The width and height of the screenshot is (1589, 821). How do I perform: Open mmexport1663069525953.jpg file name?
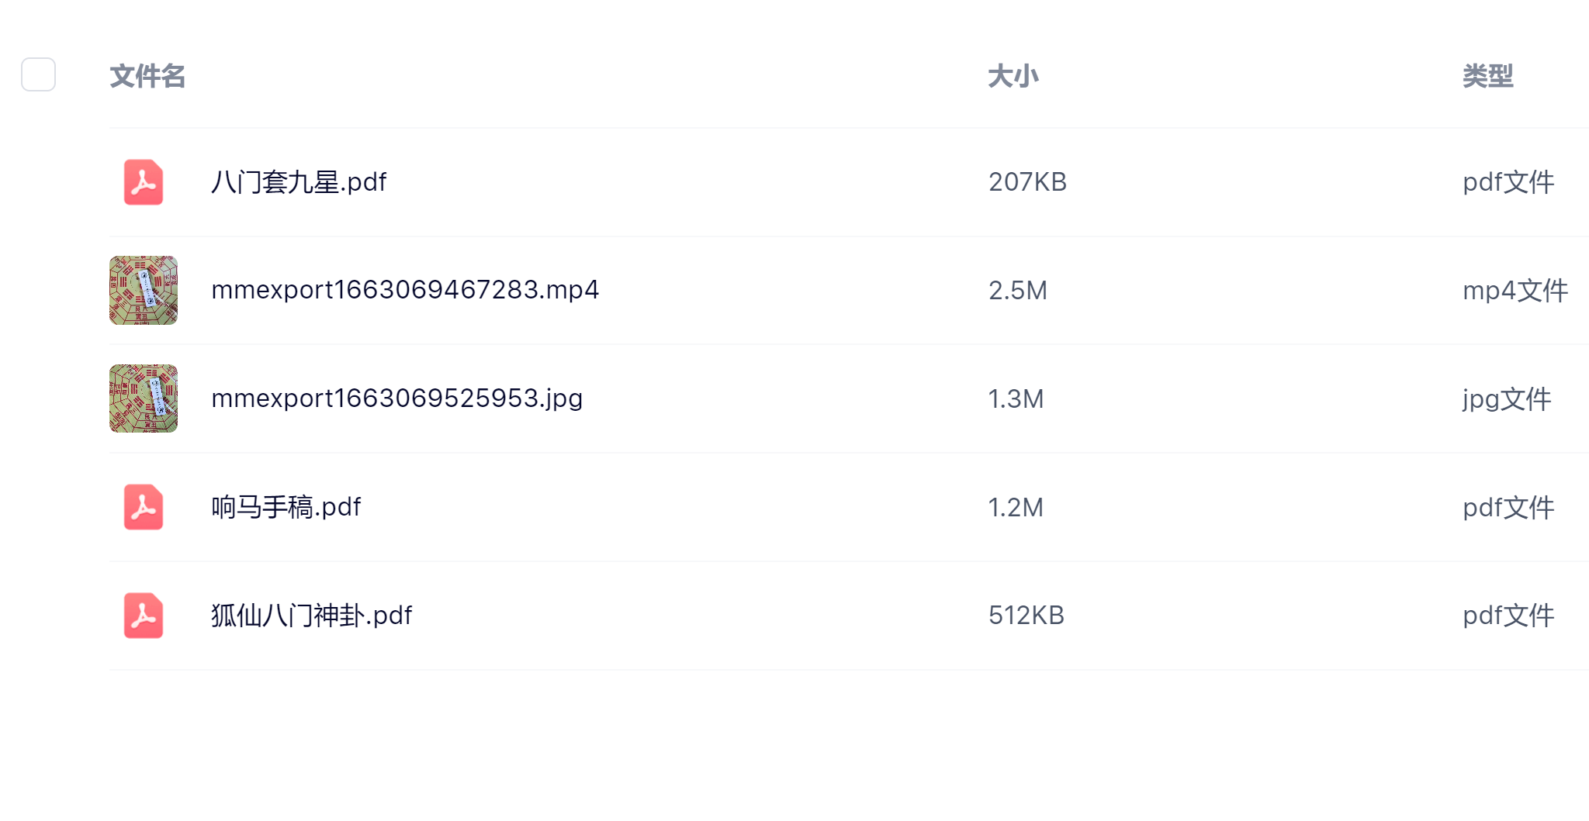click(396, 398)
